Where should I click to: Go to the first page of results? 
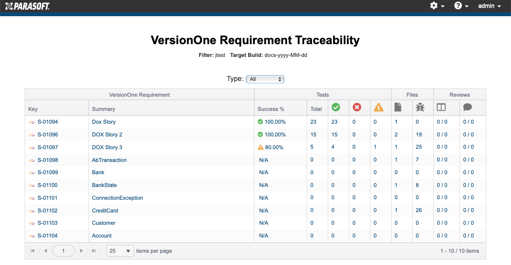pyautogui.click(x=32, y=251)
